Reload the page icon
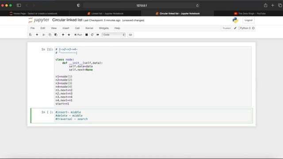 197,6
